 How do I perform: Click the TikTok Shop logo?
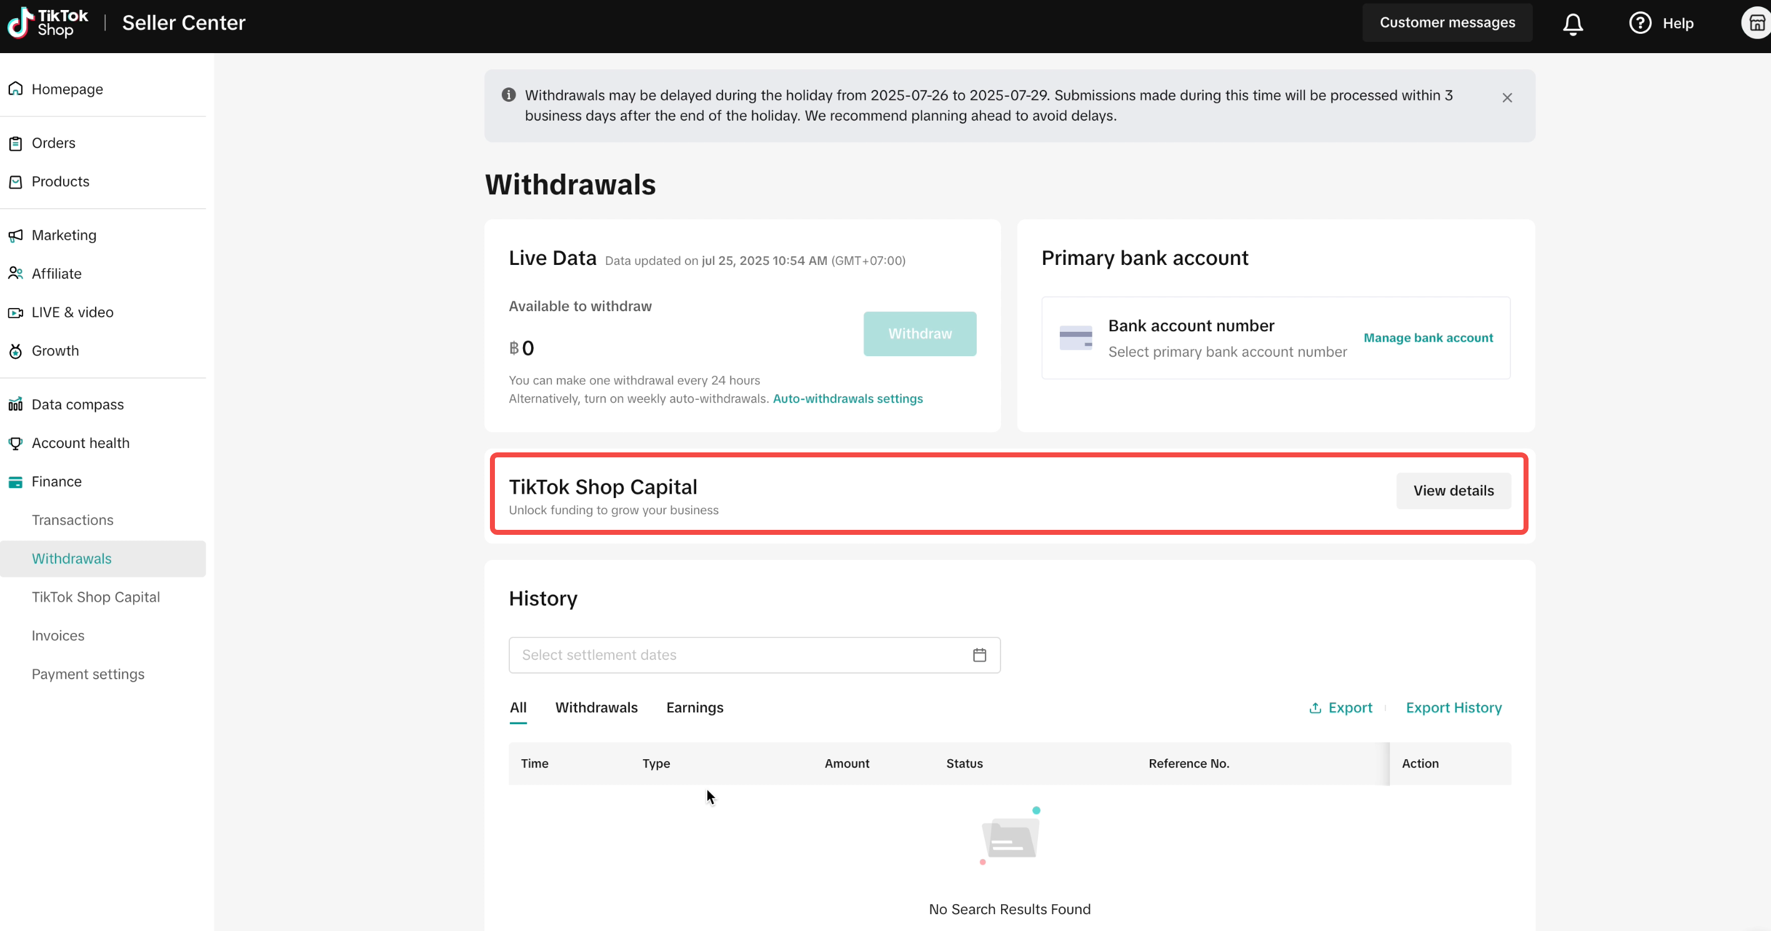click(x=47, y=22)
